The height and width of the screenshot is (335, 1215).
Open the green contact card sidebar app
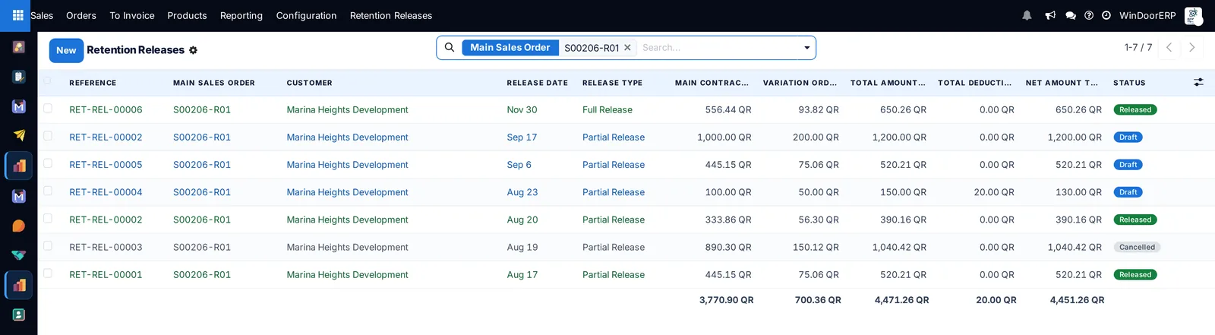(19, 314)
